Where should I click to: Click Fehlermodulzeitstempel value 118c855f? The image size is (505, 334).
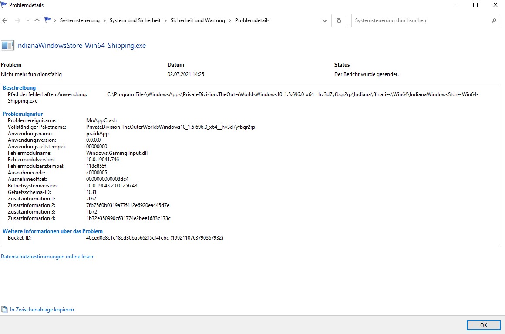96,166
